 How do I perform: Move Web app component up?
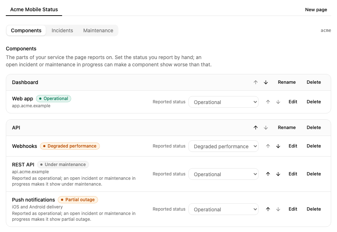[268, 102]
